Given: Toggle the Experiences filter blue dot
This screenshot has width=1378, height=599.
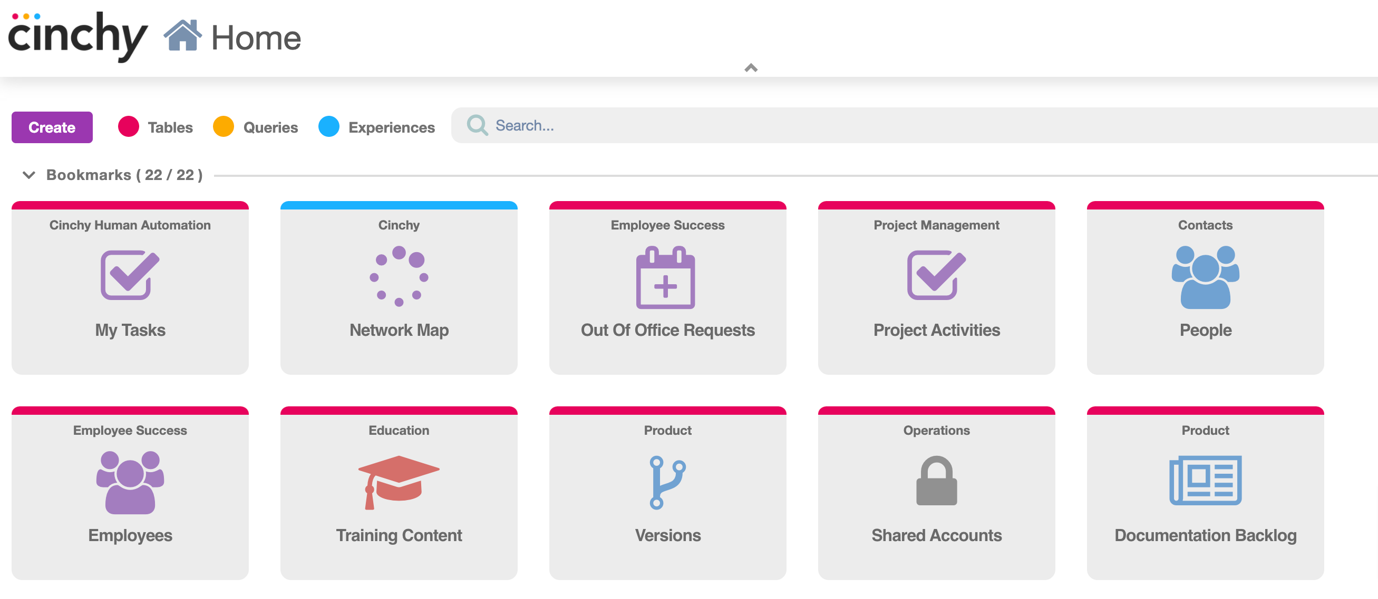Looking at the screenshot, I should [x=329, y=127].
